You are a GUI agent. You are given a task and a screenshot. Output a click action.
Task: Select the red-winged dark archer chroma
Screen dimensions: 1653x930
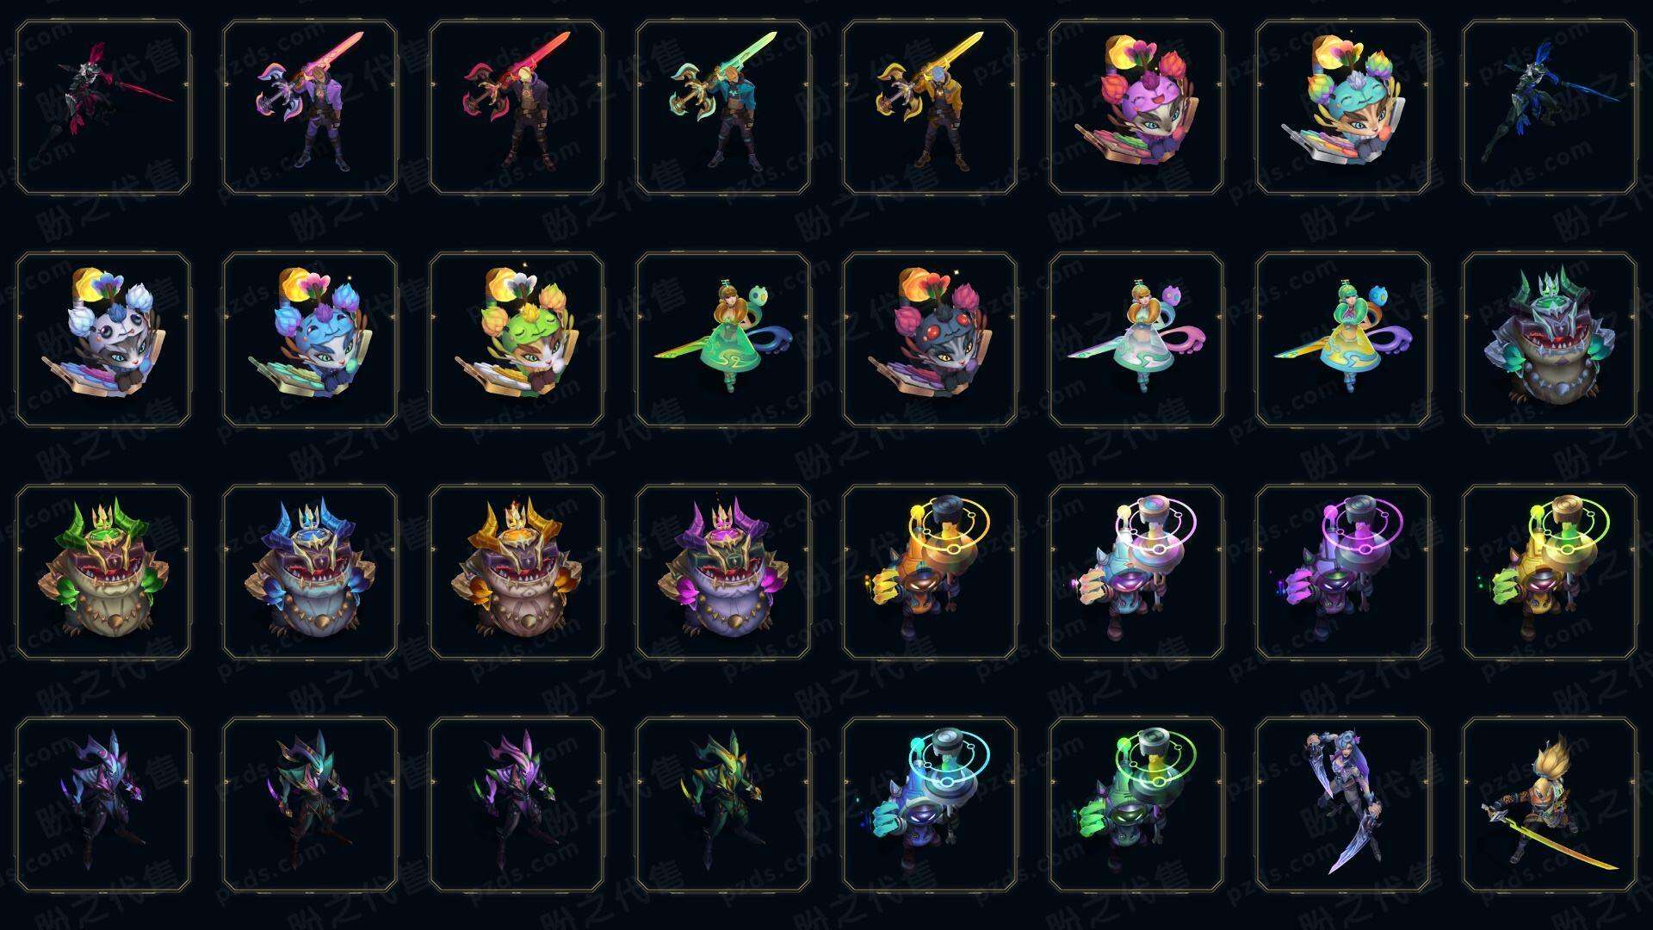103,108
